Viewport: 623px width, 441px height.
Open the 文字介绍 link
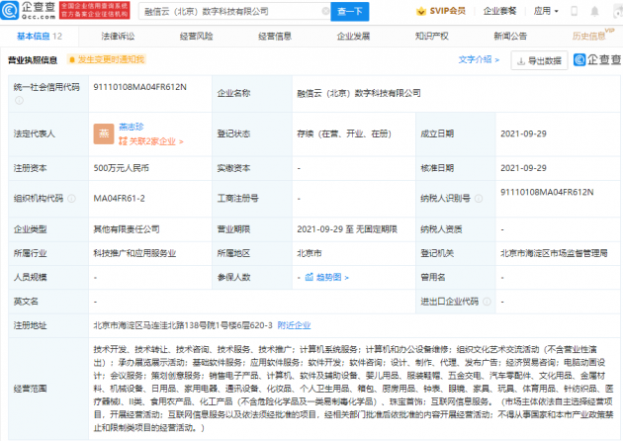479,59
